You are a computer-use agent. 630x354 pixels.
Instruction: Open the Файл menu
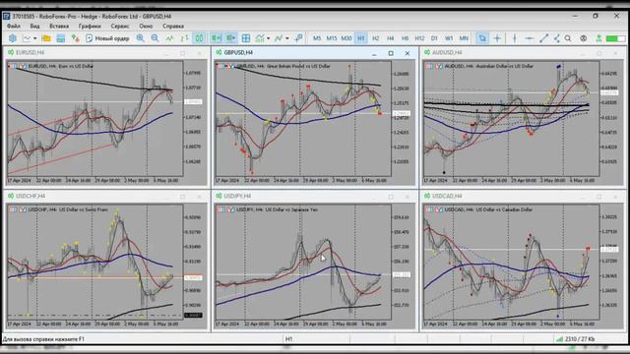[x=13, y=27]
